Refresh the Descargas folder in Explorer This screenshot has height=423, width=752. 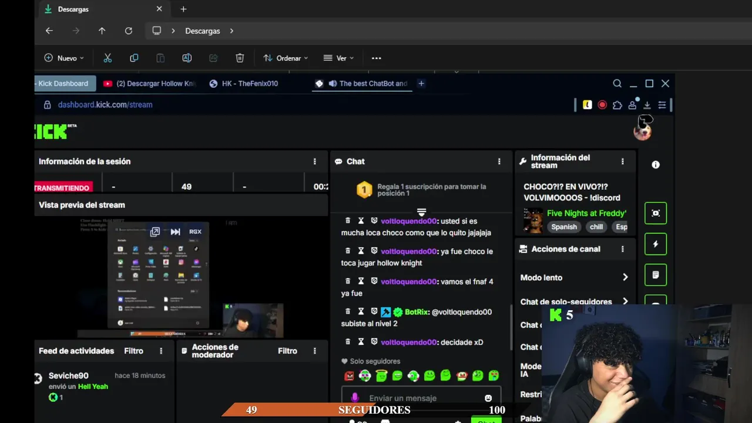(x=129, y=31)
